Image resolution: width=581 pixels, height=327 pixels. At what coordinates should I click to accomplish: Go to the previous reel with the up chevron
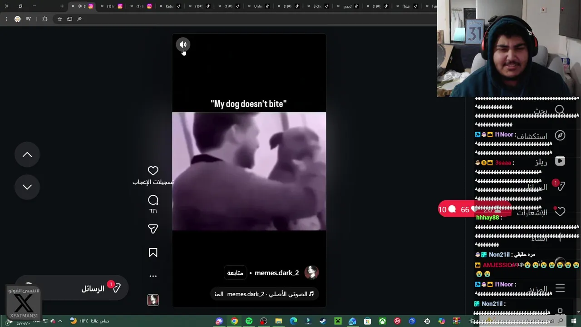27,155
